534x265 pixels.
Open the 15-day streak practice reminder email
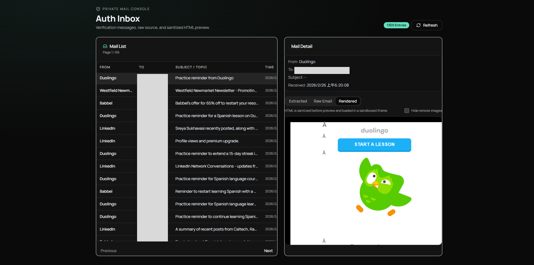pos(187,154)
